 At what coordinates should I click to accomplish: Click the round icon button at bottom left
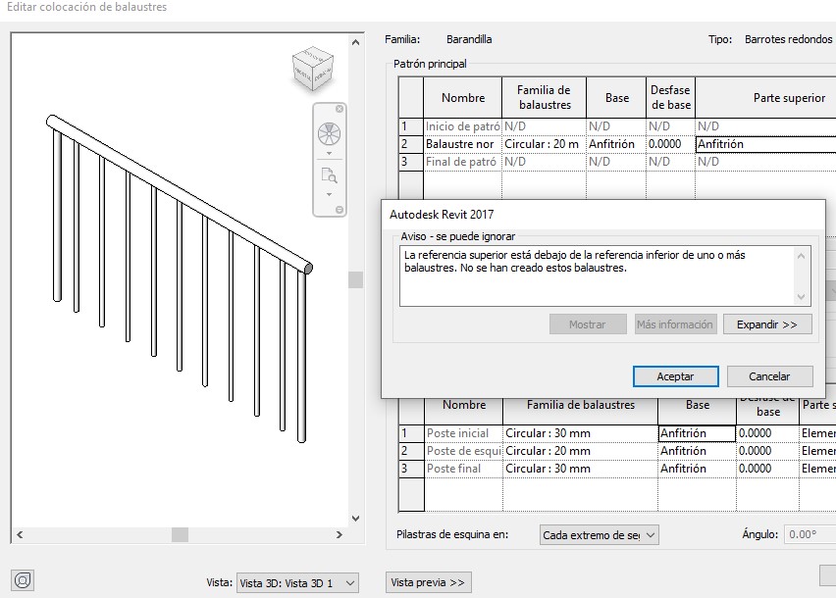point(24,580)
